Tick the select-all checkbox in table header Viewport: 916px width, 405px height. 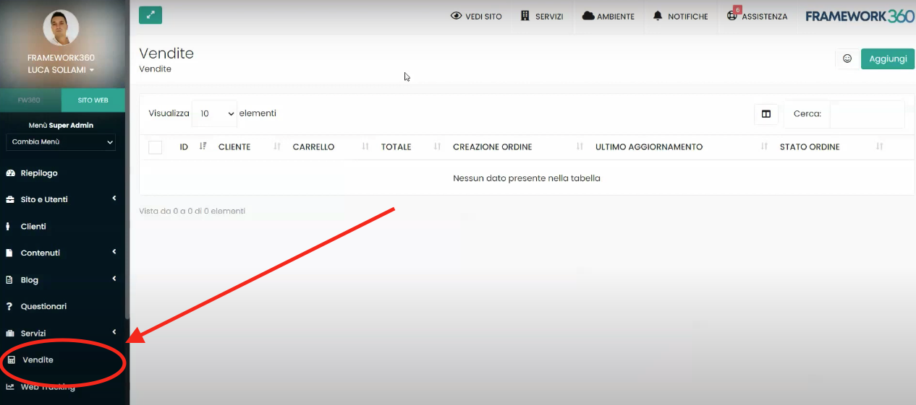155,147
